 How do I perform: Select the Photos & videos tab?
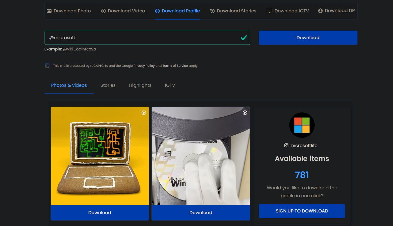[69, 85]
